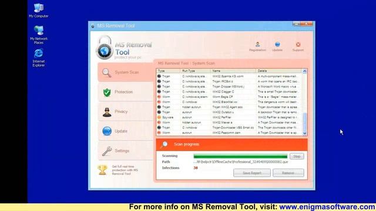Stop the running scan
The width and height of the screenshot is (376, 211).
297,156
